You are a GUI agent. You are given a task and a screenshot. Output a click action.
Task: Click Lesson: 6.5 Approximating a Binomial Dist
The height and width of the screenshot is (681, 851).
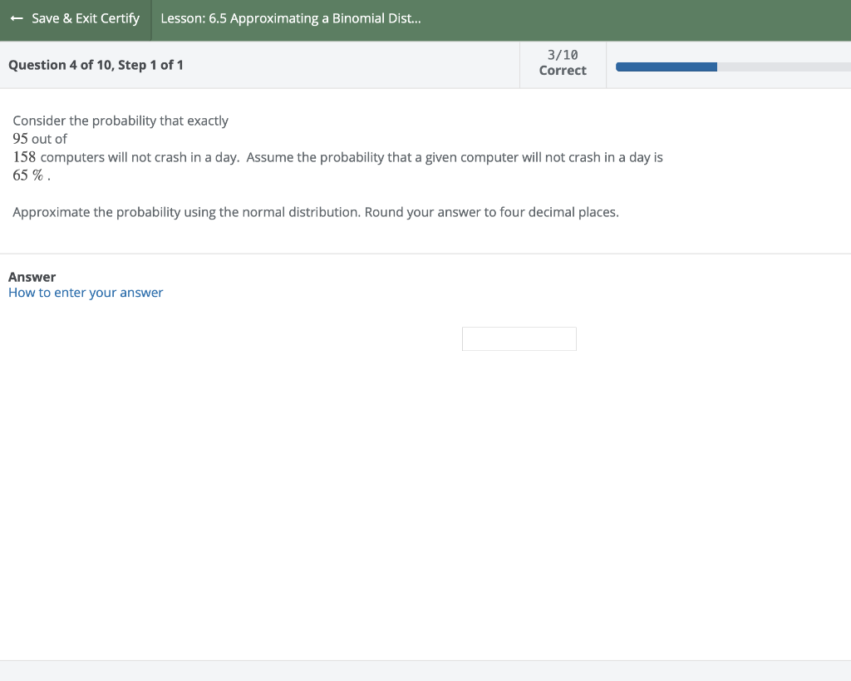pyautogui.click(x=291, y=17)
